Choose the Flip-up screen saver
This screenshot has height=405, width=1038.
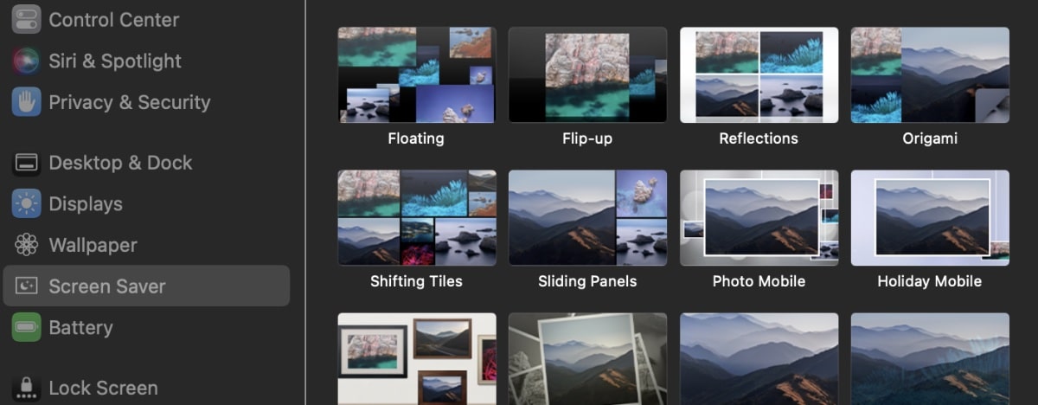(587, 75)
